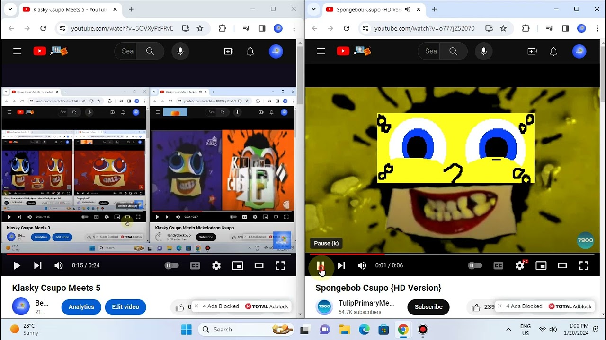Open YouTube account avatar in right window
Screen dimensions: 606x340
579,51
